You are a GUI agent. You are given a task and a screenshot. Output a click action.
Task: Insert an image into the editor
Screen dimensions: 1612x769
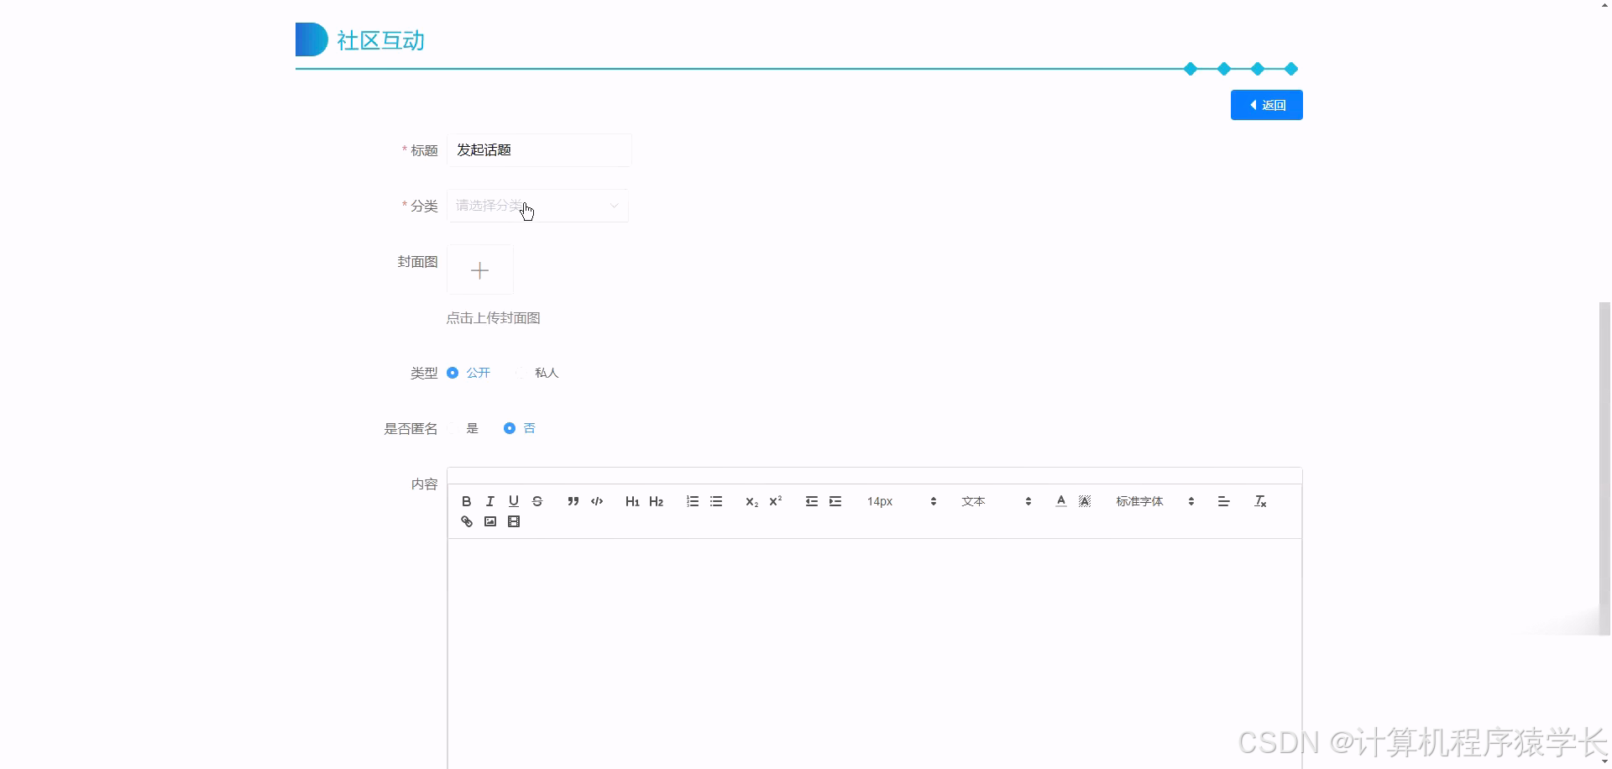point(490,521)
